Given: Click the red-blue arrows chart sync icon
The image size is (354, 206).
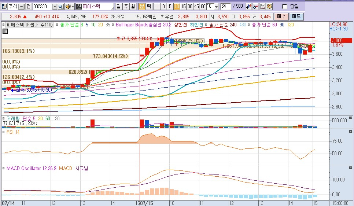Looking at the screenshot, I should point(249,7).
